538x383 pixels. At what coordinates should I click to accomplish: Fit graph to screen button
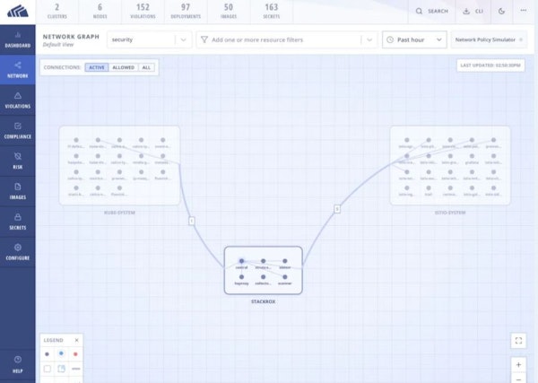pos(518,341)
